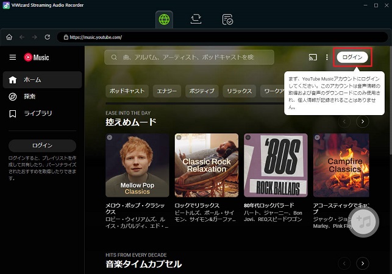Go to previous in 音楽タイムカプセル carousel
392x274 pixels.
[x=344, y=263]
